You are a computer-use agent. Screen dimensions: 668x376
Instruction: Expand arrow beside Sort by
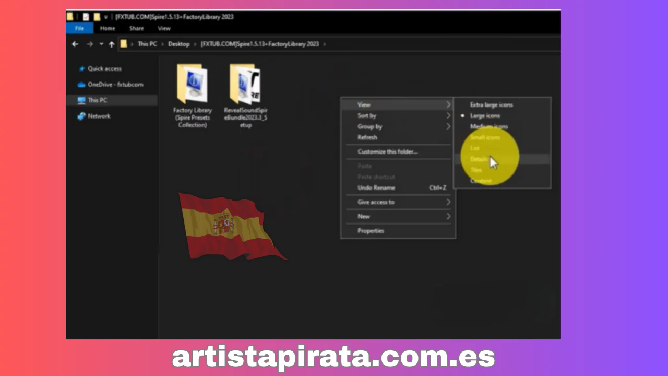(x=448, y=116)
